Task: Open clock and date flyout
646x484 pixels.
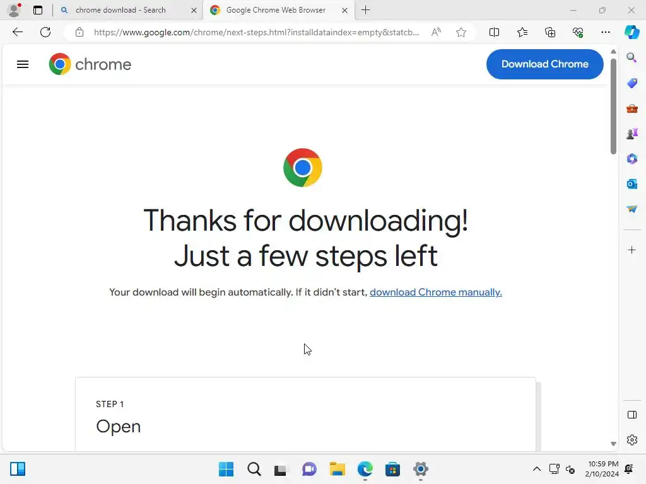Action: [x=601, y=469]
